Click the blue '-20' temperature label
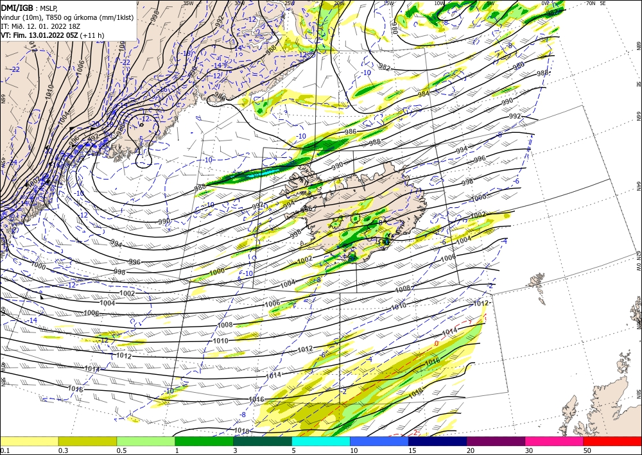 pyautogui.click(x=95, y=123)
